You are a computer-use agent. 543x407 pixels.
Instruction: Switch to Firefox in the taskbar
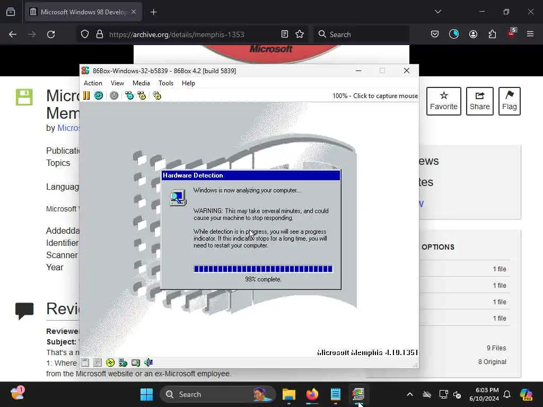pos(312,394)
